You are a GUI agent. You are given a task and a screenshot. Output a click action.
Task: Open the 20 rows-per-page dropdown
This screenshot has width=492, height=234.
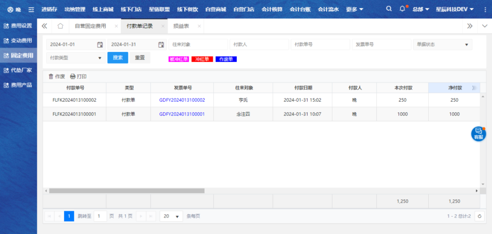[171, 216]
